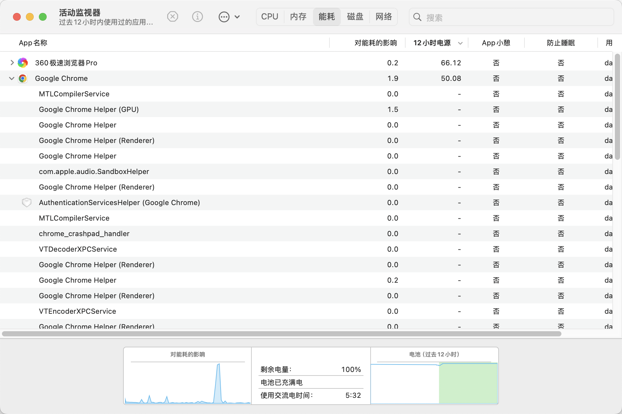Click the stop process (X) toolbar icon

(x=173, y=16)
